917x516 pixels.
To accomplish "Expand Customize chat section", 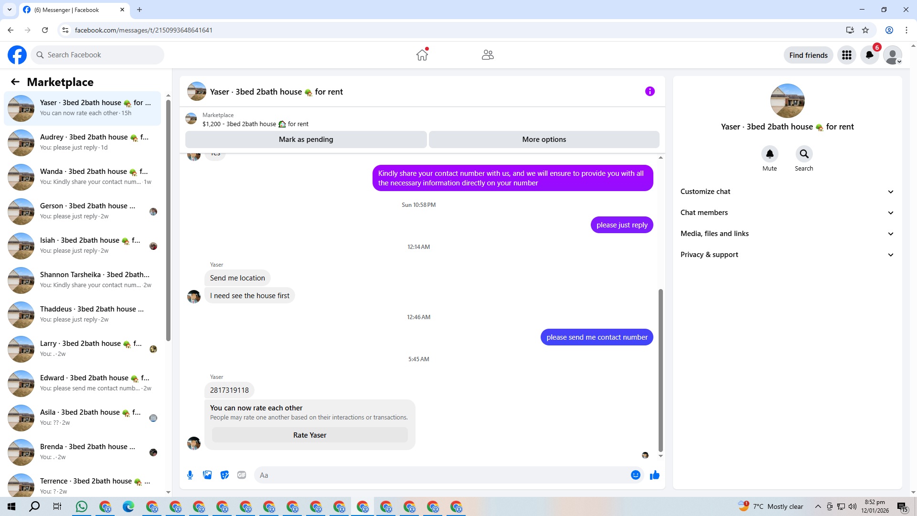I will click(x=787, y=192).
